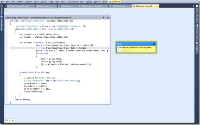The width and height of the screenshot is (200, 125).
Task: Open the Solution Explorer panel
Action: point(197,33)
